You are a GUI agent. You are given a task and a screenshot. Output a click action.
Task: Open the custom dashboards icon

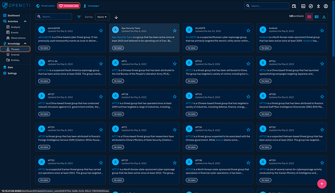[303, 6]
